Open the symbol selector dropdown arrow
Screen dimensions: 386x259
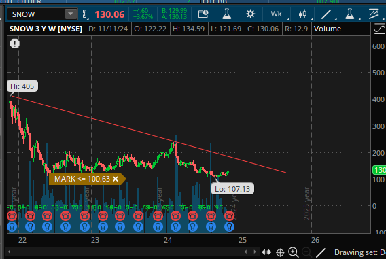pyautogui.click(x=71, y=14)
